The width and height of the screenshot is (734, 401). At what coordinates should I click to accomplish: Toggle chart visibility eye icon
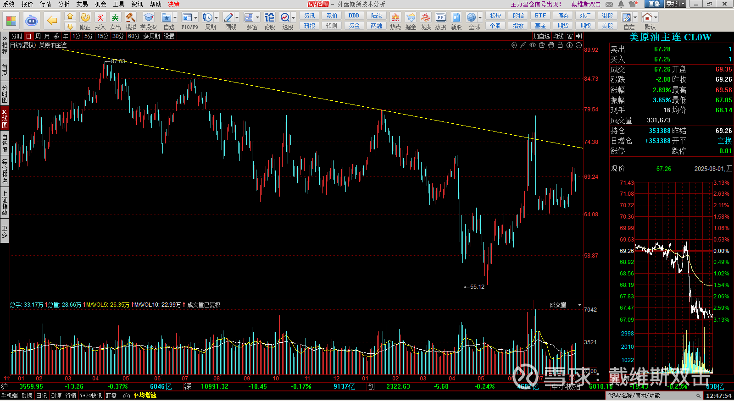[533, 45]
